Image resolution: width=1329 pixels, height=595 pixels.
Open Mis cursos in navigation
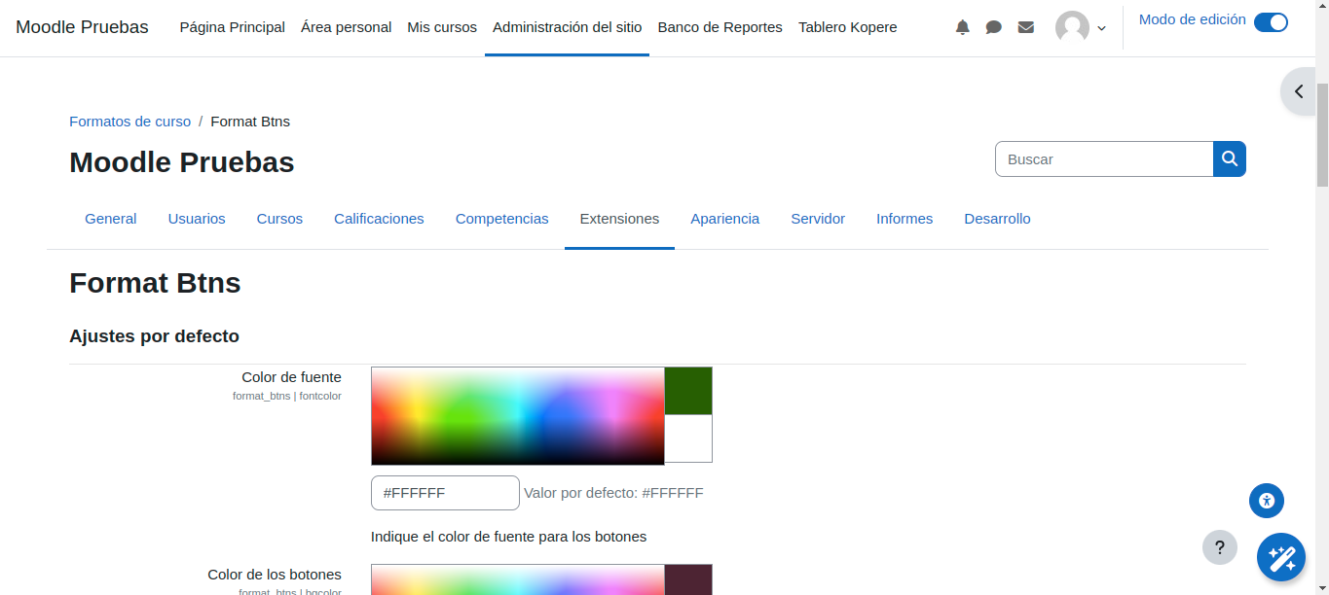[x=442, y=27]
